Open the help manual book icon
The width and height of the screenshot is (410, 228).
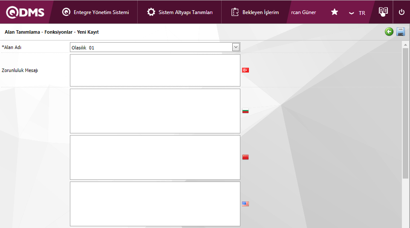[x=383, y=12]
